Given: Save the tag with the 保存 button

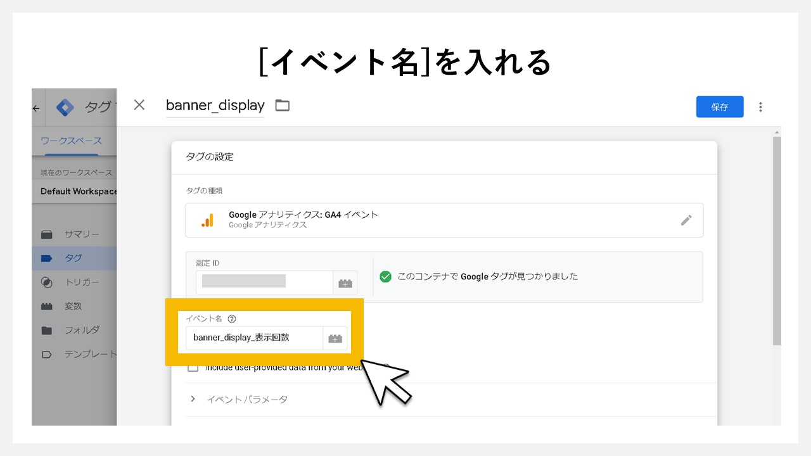Looking at the screenshot, I should coord(720,106).
